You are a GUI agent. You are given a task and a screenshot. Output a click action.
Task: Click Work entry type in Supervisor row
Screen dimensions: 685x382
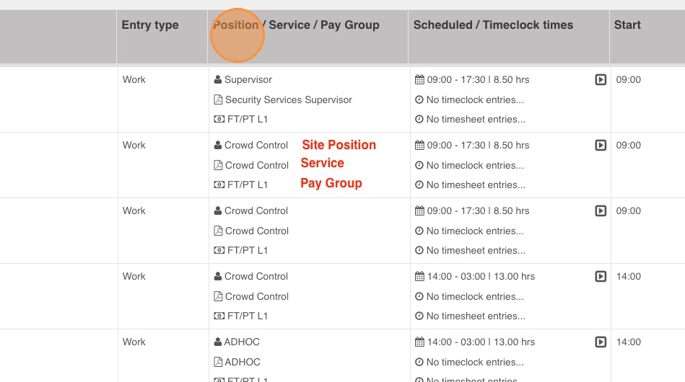[134, 80]
